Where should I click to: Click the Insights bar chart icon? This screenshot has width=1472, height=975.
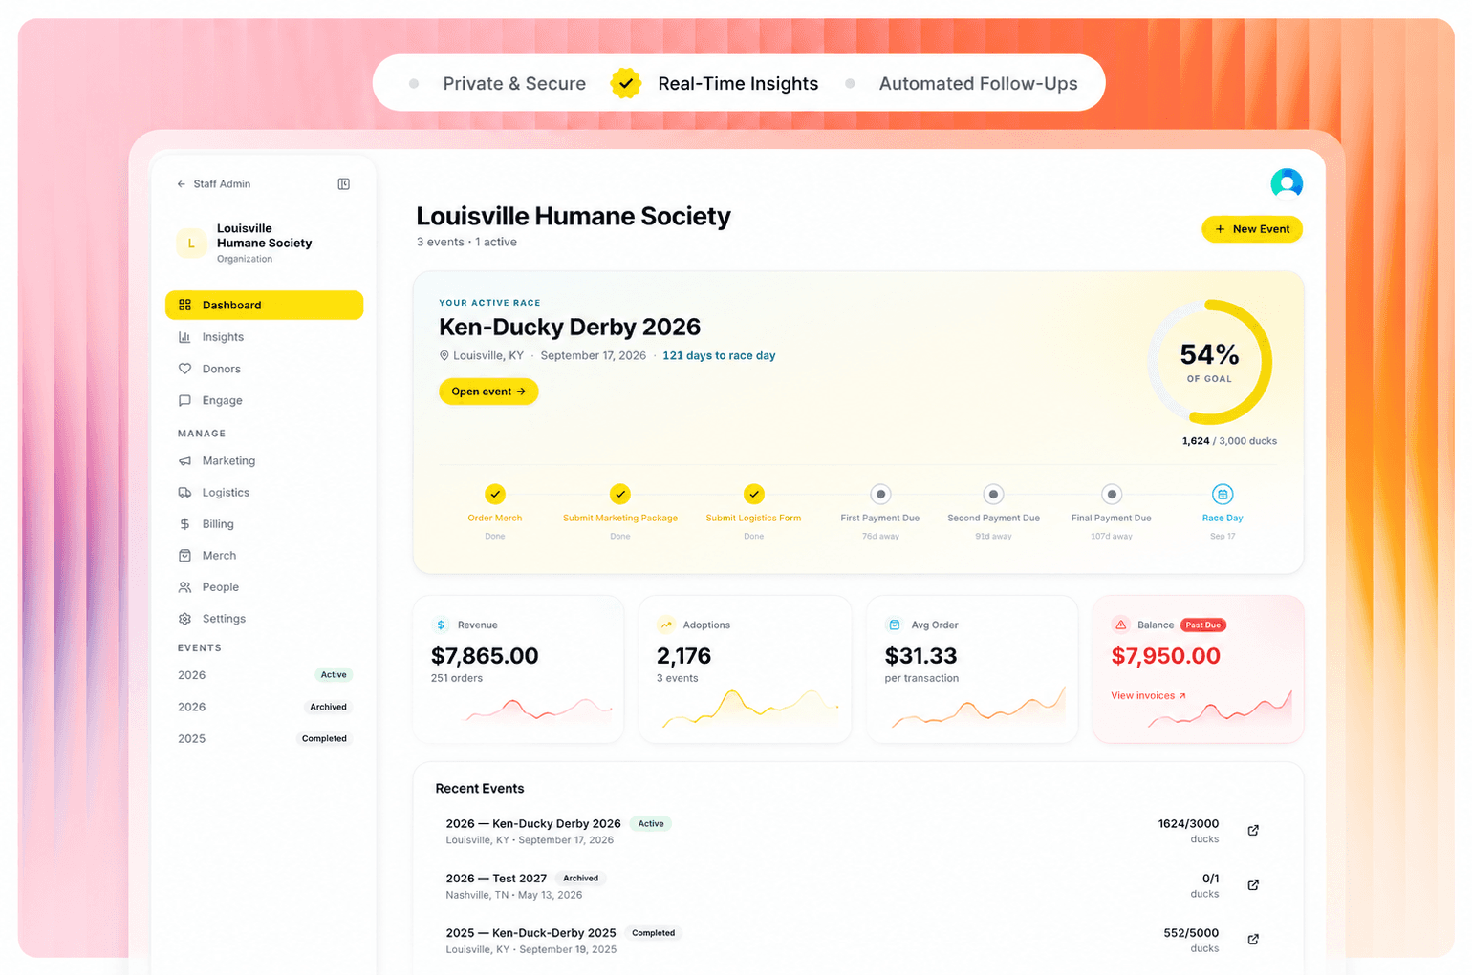185,337
